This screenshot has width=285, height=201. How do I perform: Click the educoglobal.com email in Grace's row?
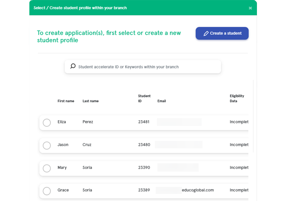[198, 190]
